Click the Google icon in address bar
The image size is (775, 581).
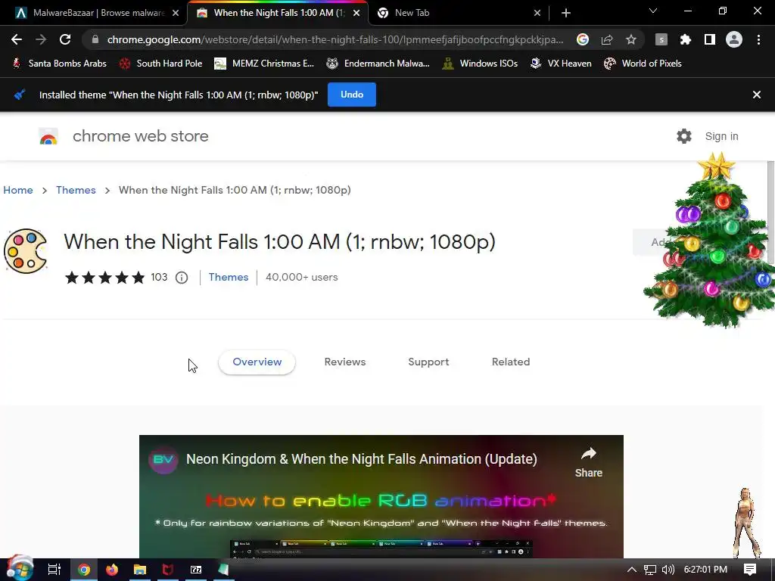pyautogui.click(x=583, y=39)
